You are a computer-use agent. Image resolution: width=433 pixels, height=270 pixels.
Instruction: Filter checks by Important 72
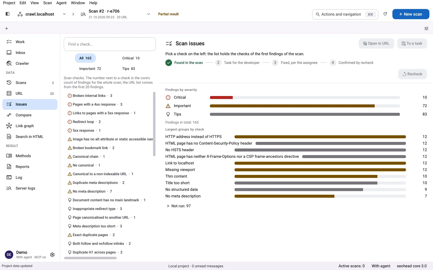pyautogui.click(x=90, y=69)
